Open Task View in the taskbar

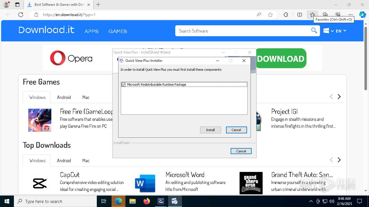pos(104,201)
